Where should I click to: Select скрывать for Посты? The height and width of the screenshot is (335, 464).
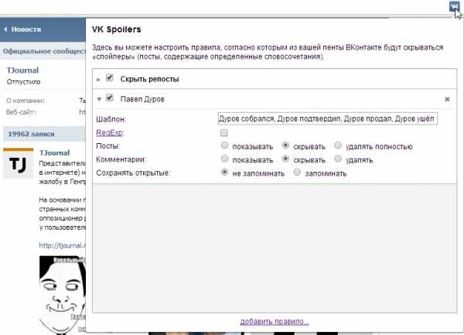[x=285, y=145]
